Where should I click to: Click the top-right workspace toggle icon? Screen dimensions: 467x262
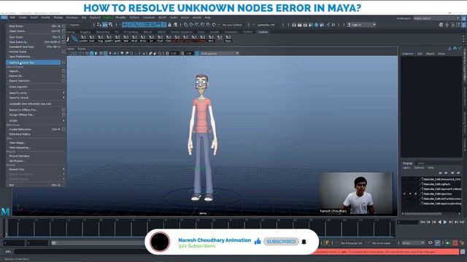point(464,18)
